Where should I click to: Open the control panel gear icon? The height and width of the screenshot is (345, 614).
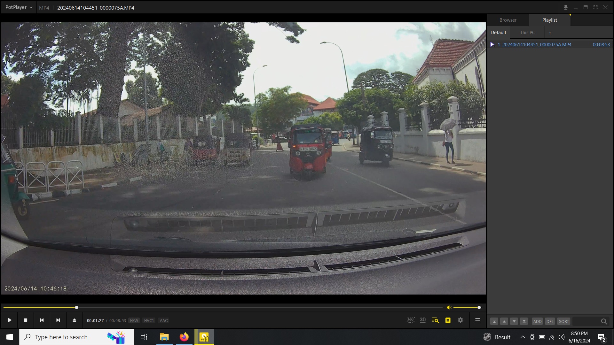coord(460,320)
